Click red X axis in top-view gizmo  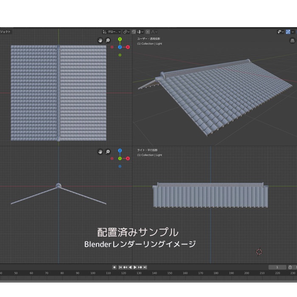tap(128, 47)
